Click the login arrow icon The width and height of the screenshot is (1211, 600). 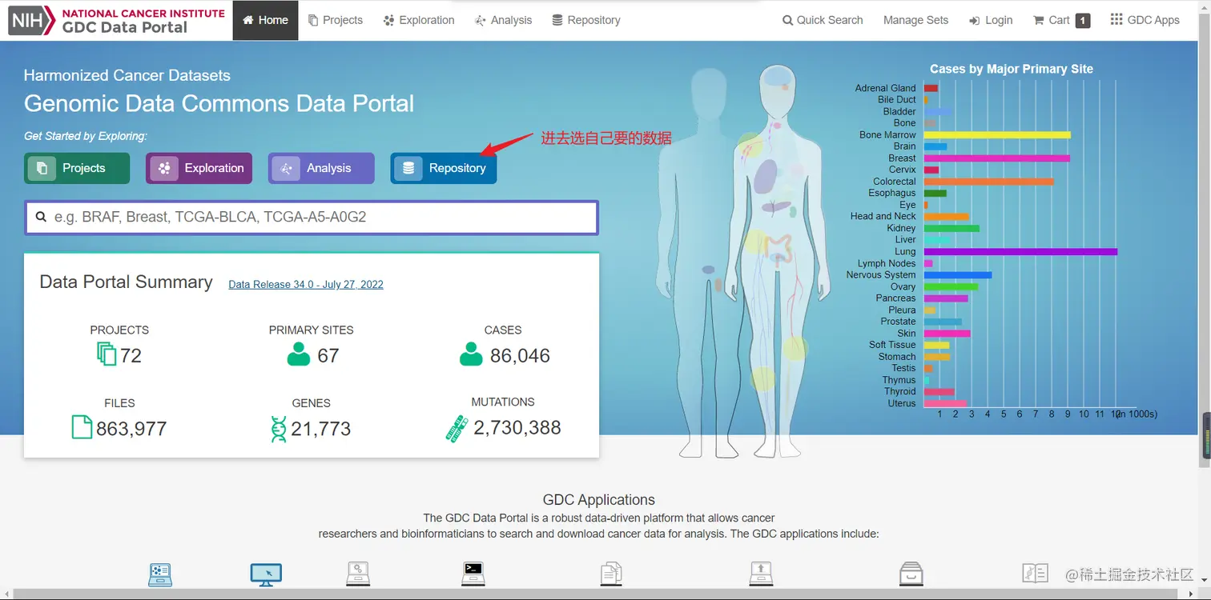coord(974,21)
